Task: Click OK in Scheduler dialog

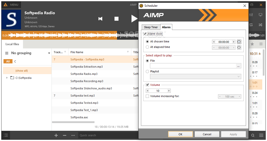Action: (x=180, y=134)
